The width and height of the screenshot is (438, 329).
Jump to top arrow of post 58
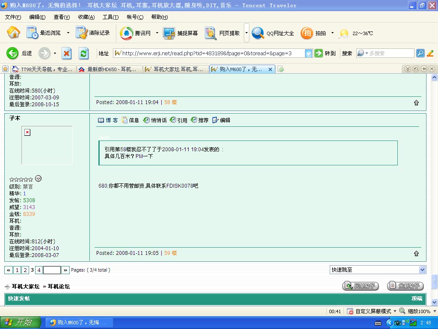(x=416, y=103)
